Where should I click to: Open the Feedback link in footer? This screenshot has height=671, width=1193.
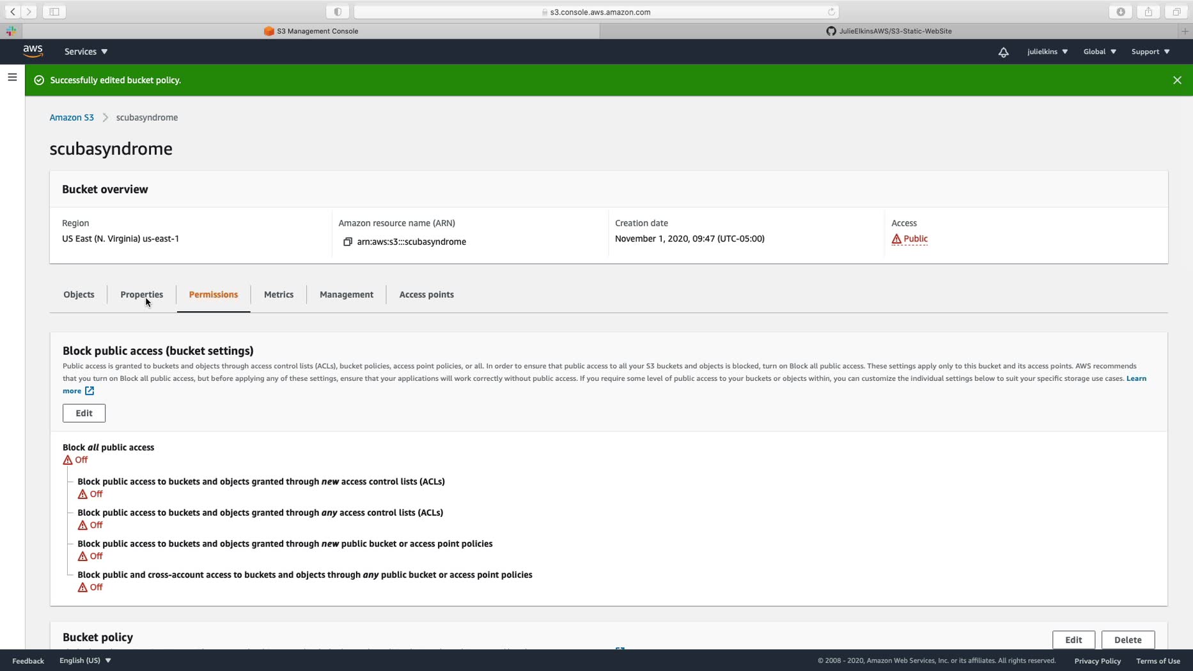tap(28, 661)
